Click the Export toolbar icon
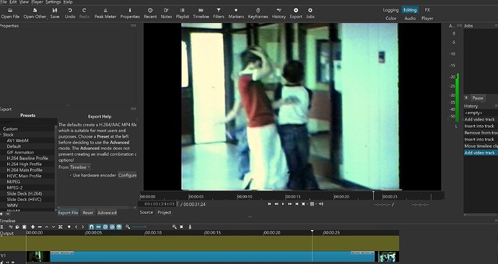 (x=296, y=13)
